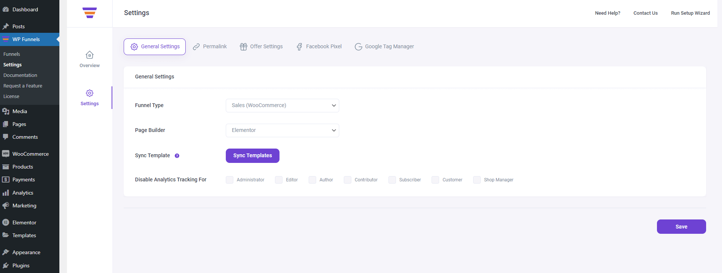Click the Sync Template help question icon
This screenshot has height=273, width=722.
(177, 156)
